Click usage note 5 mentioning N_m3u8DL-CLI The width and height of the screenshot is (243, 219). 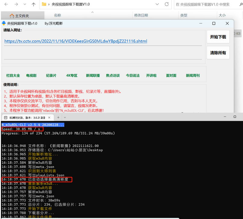(54, 111)
